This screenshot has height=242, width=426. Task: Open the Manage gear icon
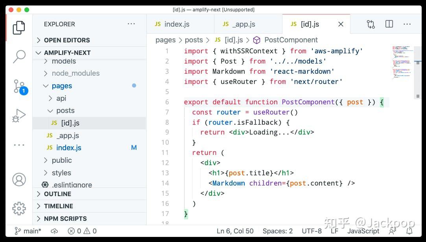pyautogui.click(x=19, y=208)
